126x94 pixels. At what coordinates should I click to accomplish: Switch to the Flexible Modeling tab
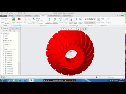tap(54, 16)
